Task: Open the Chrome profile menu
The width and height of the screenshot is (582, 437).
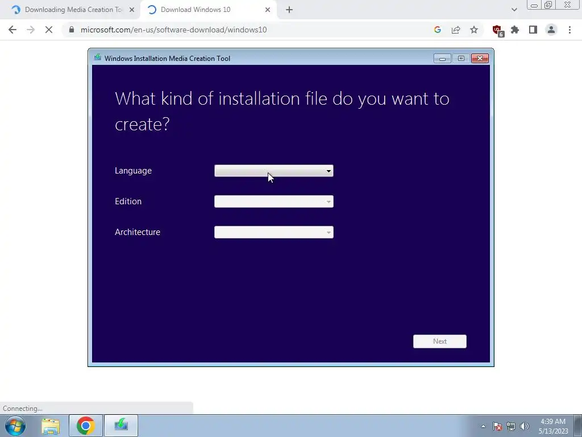Action: (551, 30)
